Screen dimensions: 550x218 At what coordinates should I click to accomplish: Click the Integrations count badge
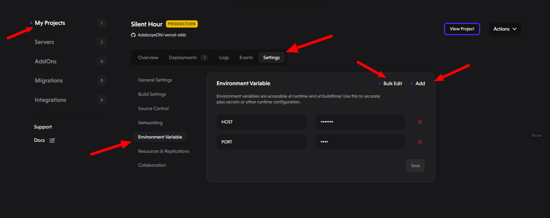coord(102,100)
